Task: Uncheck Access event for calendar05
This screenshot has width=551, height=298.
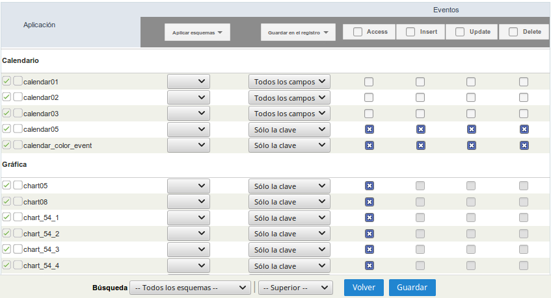Action: pos(370,129)
